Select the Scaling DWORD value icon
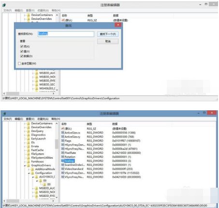The height and width of the screenshot is (208, 219). [63, 161]
